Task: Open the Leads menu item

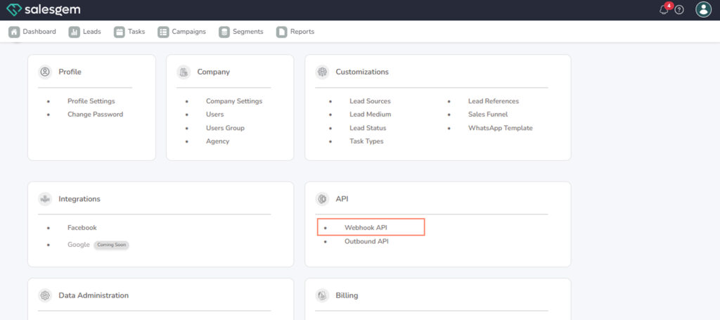Action: click(84, 32)
